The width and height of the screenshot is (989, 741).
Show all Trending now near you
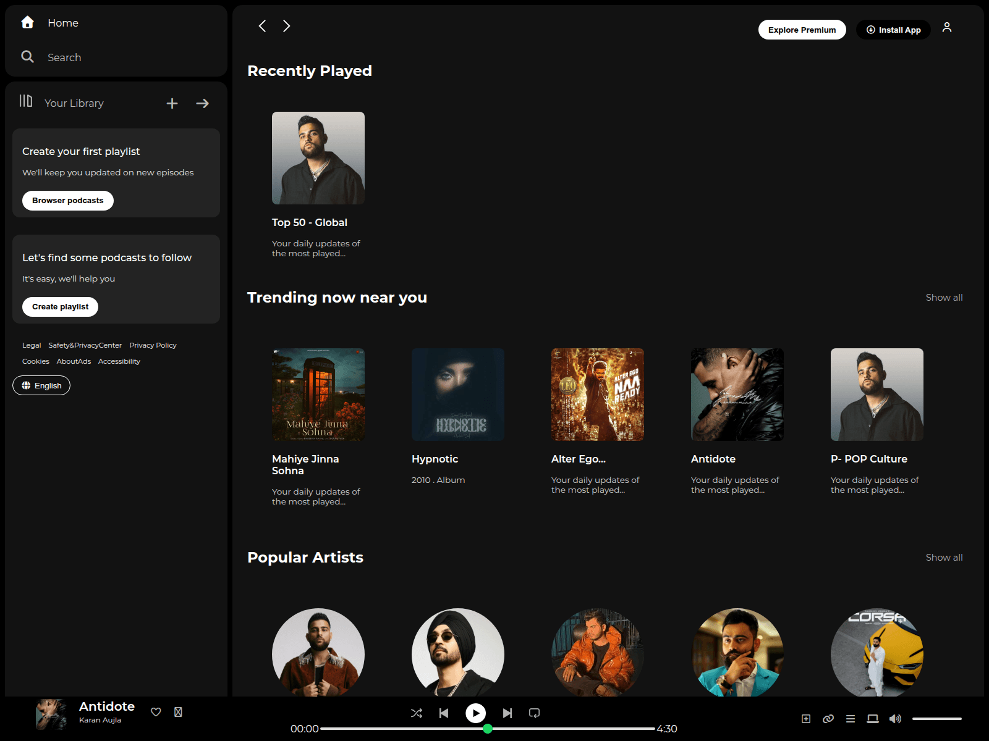pyautogui.click(x=944, y=298)
